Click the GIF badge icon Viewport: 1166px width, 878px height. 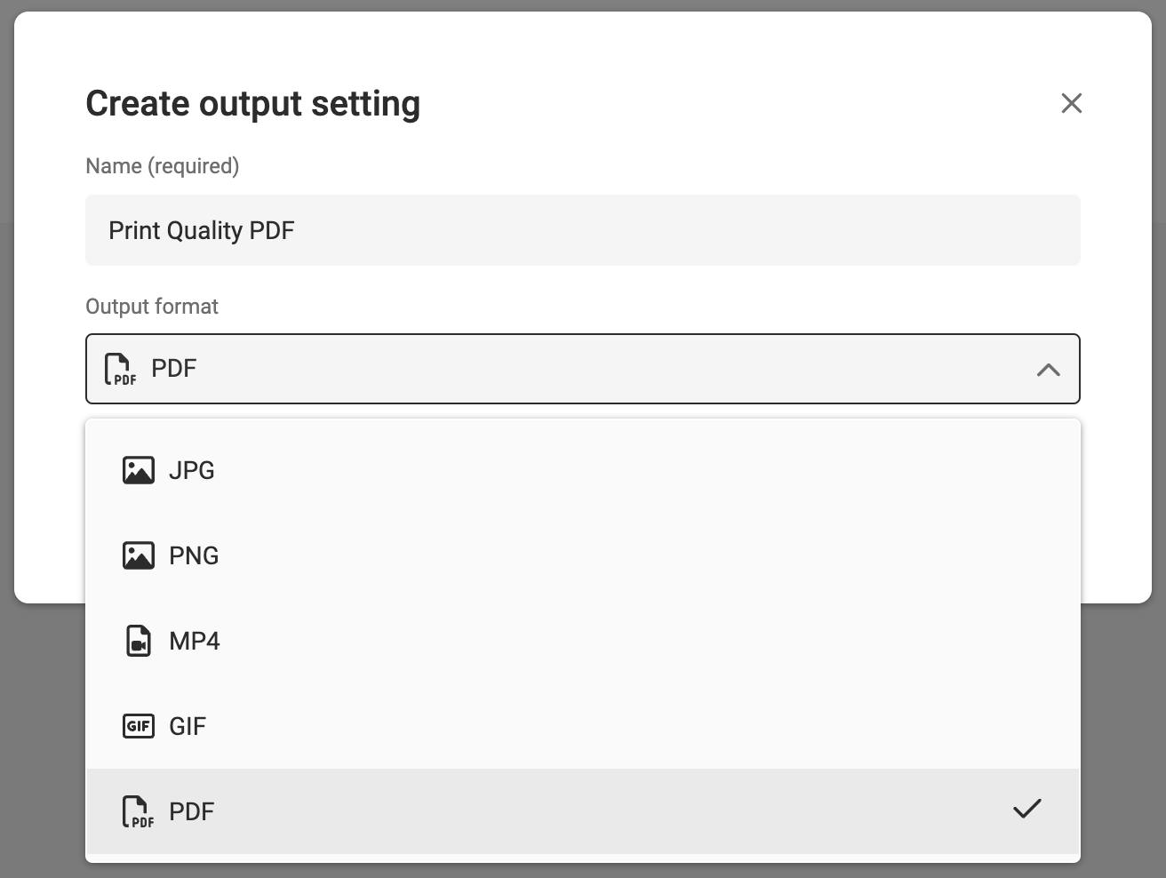pos(138,726)
